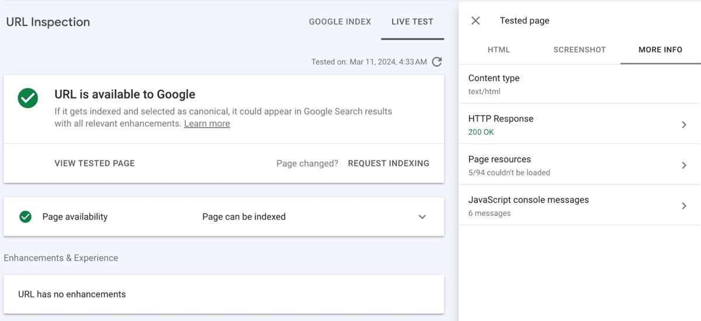Viewport: 701px width, 321px height.
Task: Select the Live Test tab
Action: (412, 22)
